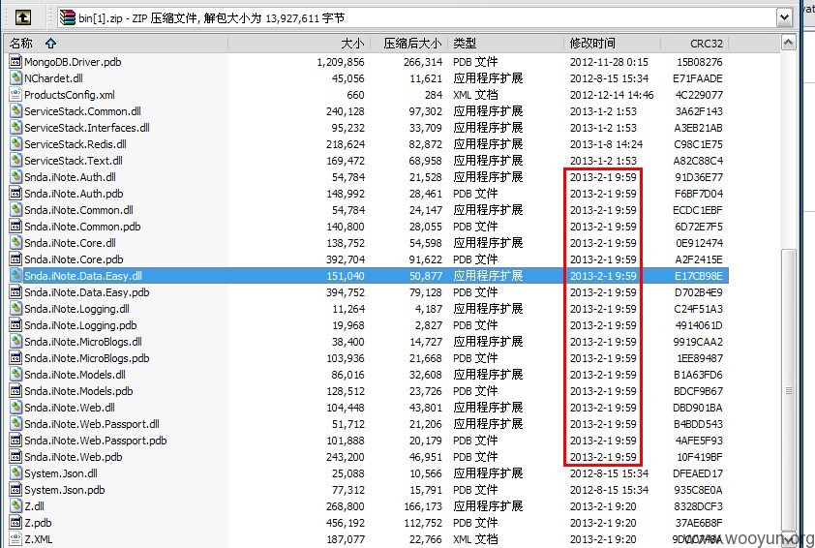The image size is (815, 548).
Task: Click CRC32 value DFEAED17
Action: pyautogui.click(x=698, y=473)
